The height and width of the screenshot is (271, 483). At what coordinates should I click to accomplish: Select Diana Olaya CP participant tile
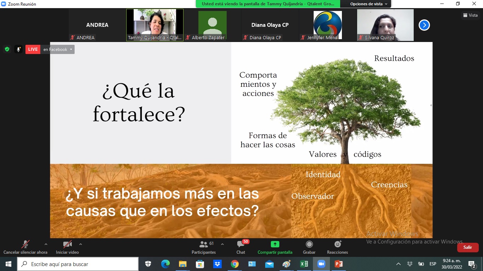tap(270, 25)
